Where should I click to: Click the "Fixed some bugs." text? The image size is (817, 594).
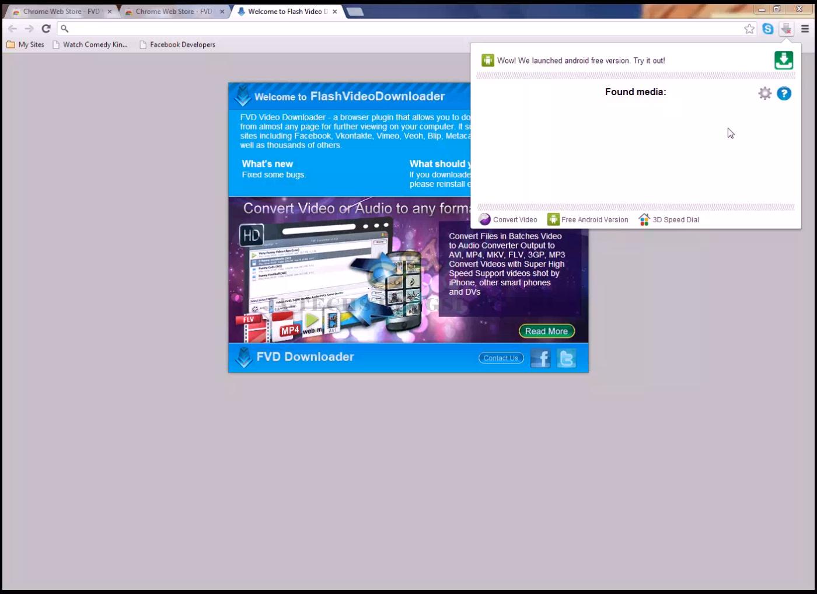click(274, 174)
